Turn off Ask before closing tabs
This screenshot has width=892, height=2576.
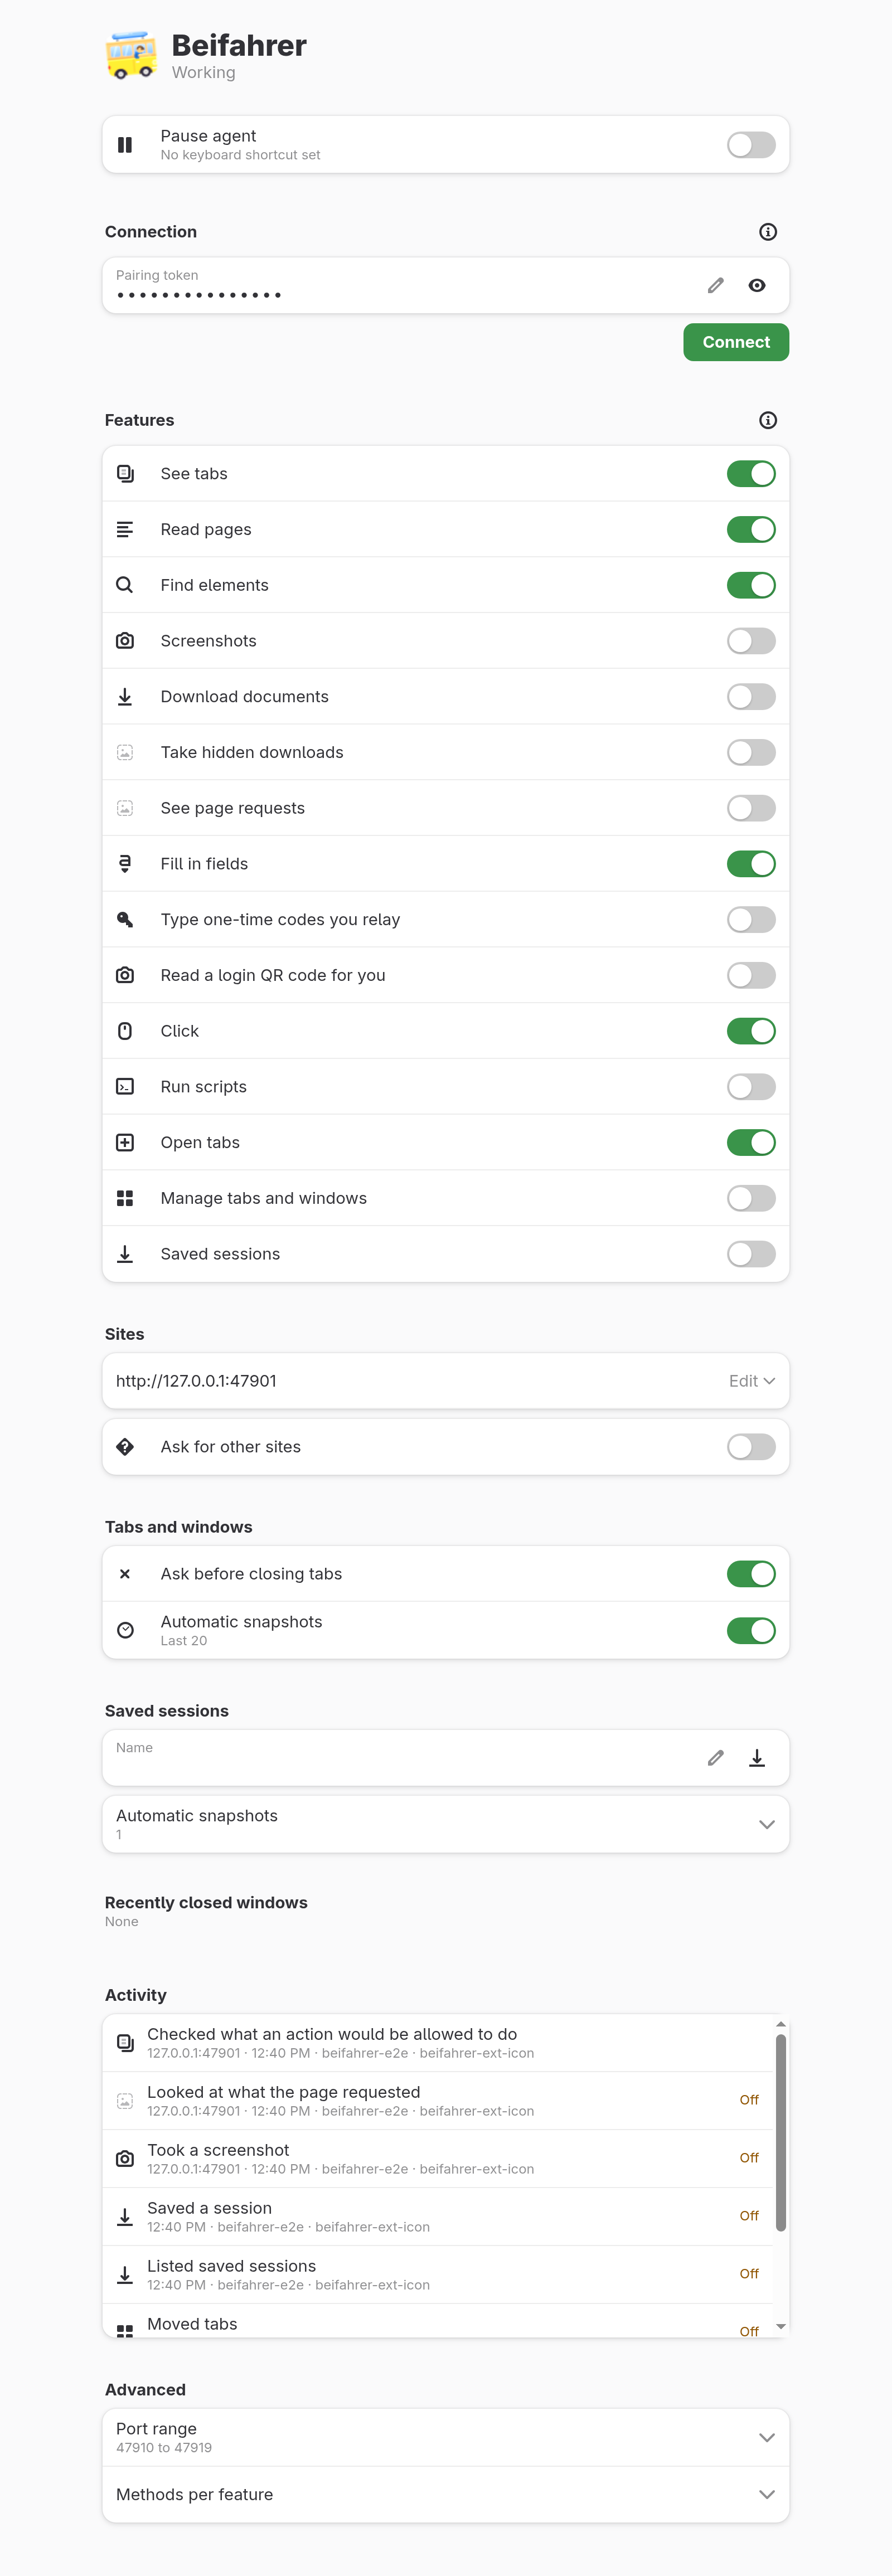(751, 1574)
